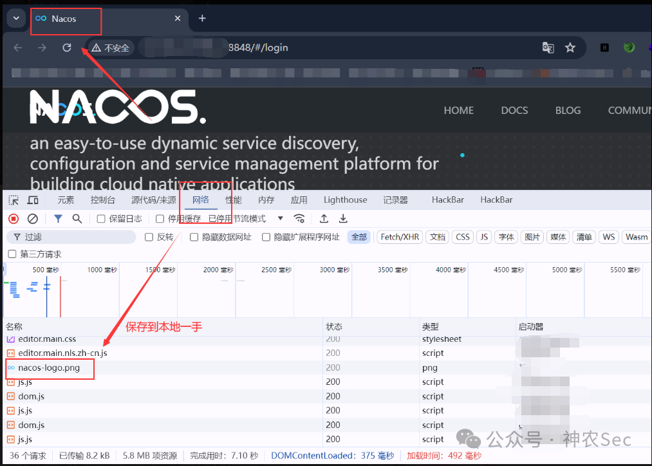Click the 500 毫秒 timeline overview marker
Image resolution: width=652 pixels, height=466 pixels.
point(46,270)
